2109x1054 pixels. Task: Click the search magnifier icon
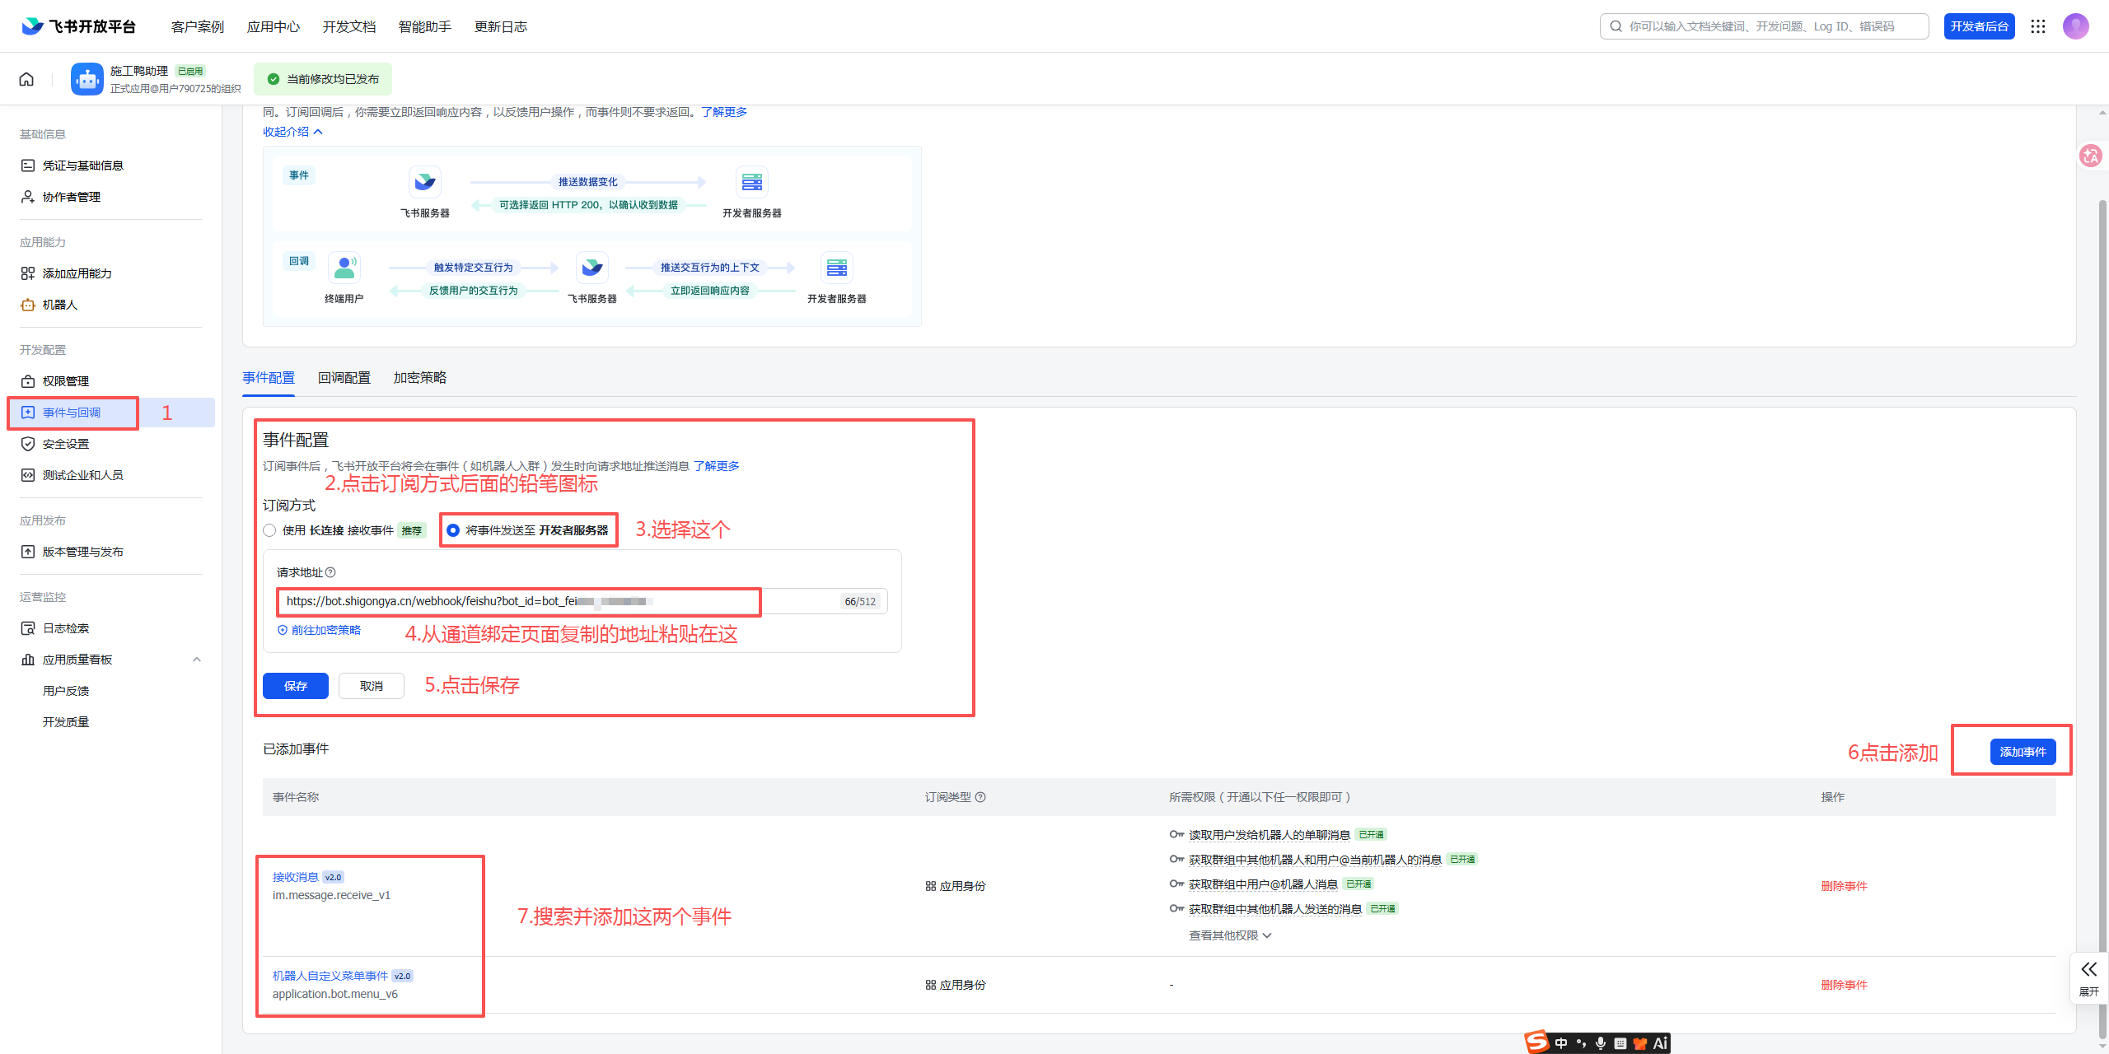1616,26
